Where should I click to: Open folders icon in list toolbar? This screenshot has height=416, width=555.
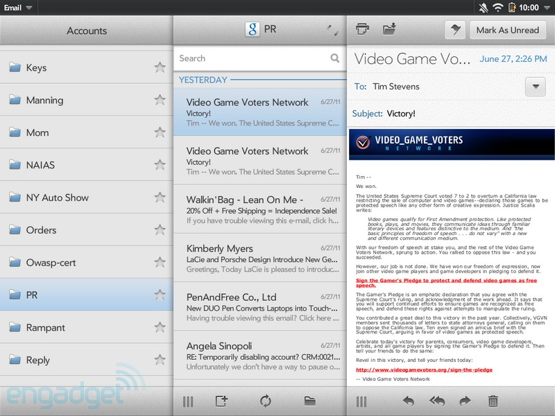pos(309,401)
